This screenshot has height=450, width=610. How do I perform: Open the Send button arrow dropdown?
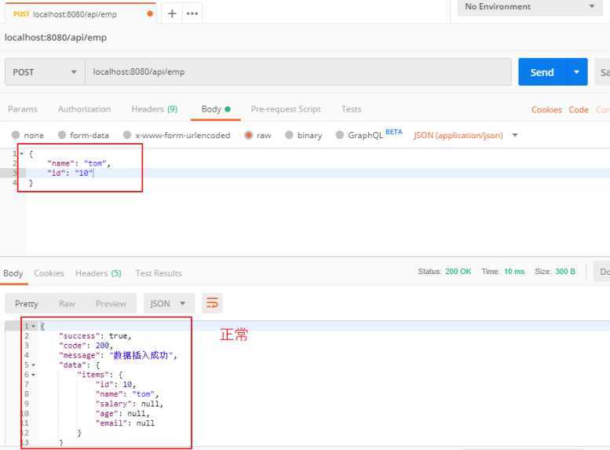click(577, 72)
